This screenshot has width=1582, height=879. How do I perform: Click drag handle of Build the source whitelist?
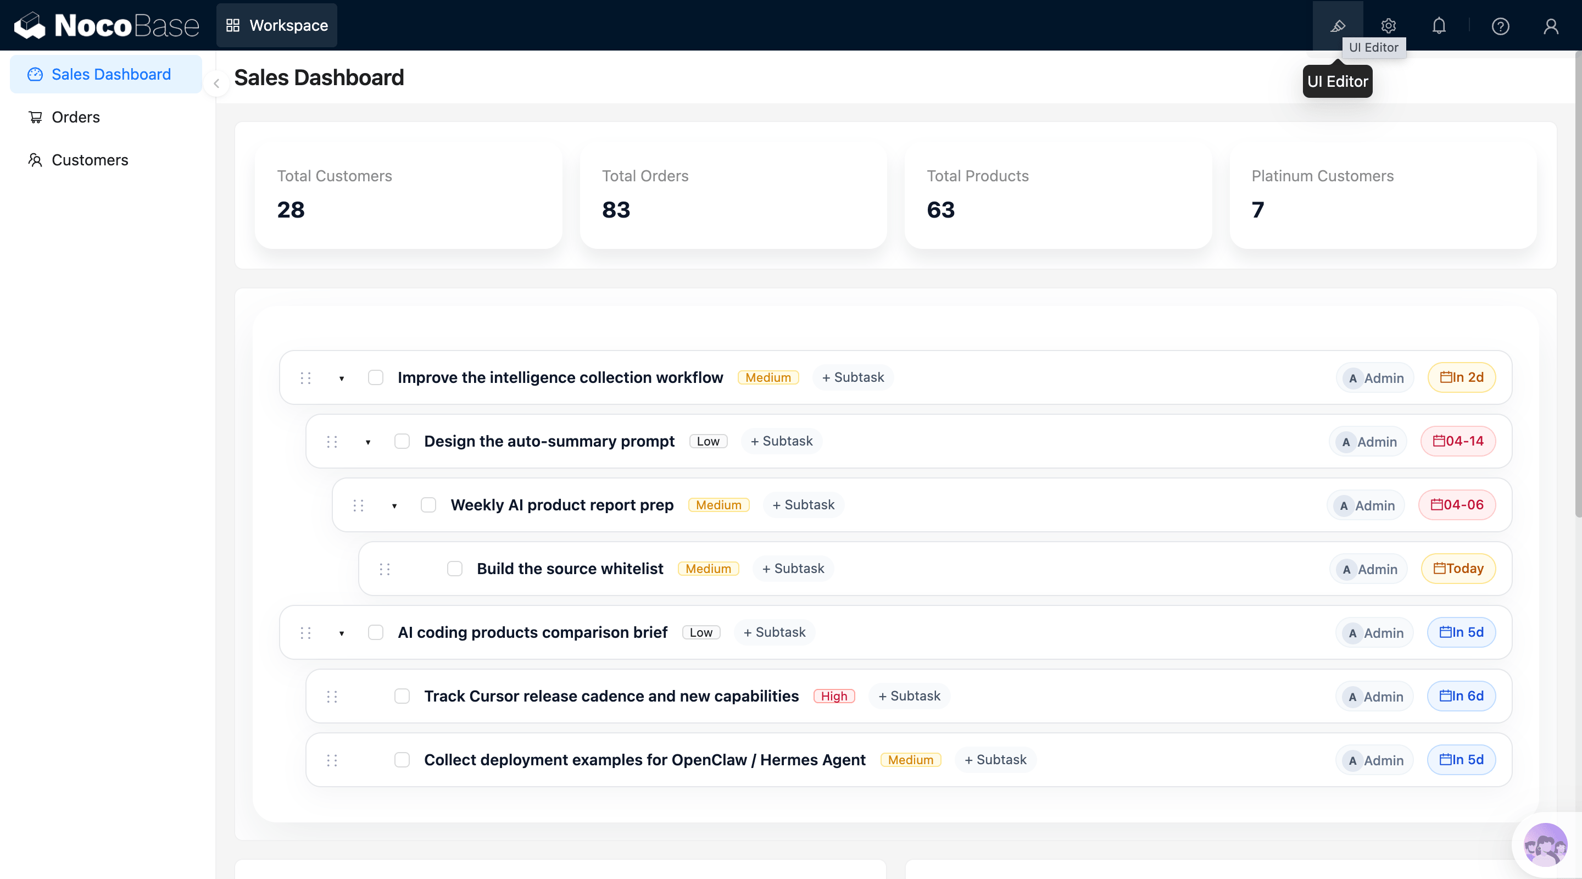point(385,569)
